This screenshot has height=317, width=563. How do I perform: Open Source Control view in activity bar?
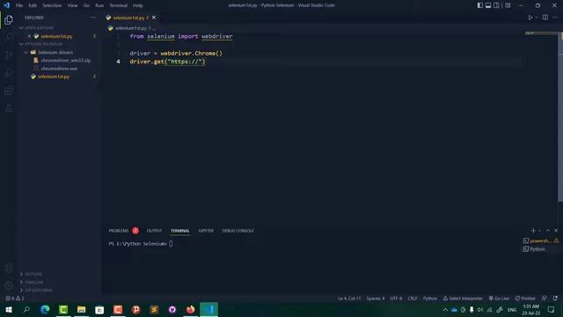tap(8, 55)
